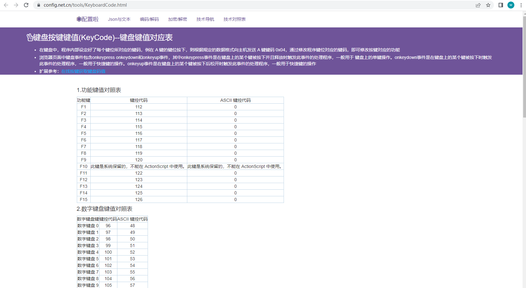526x288 pixels.
Task: Click the forward navigation arrow
Action: coord(16,5)
